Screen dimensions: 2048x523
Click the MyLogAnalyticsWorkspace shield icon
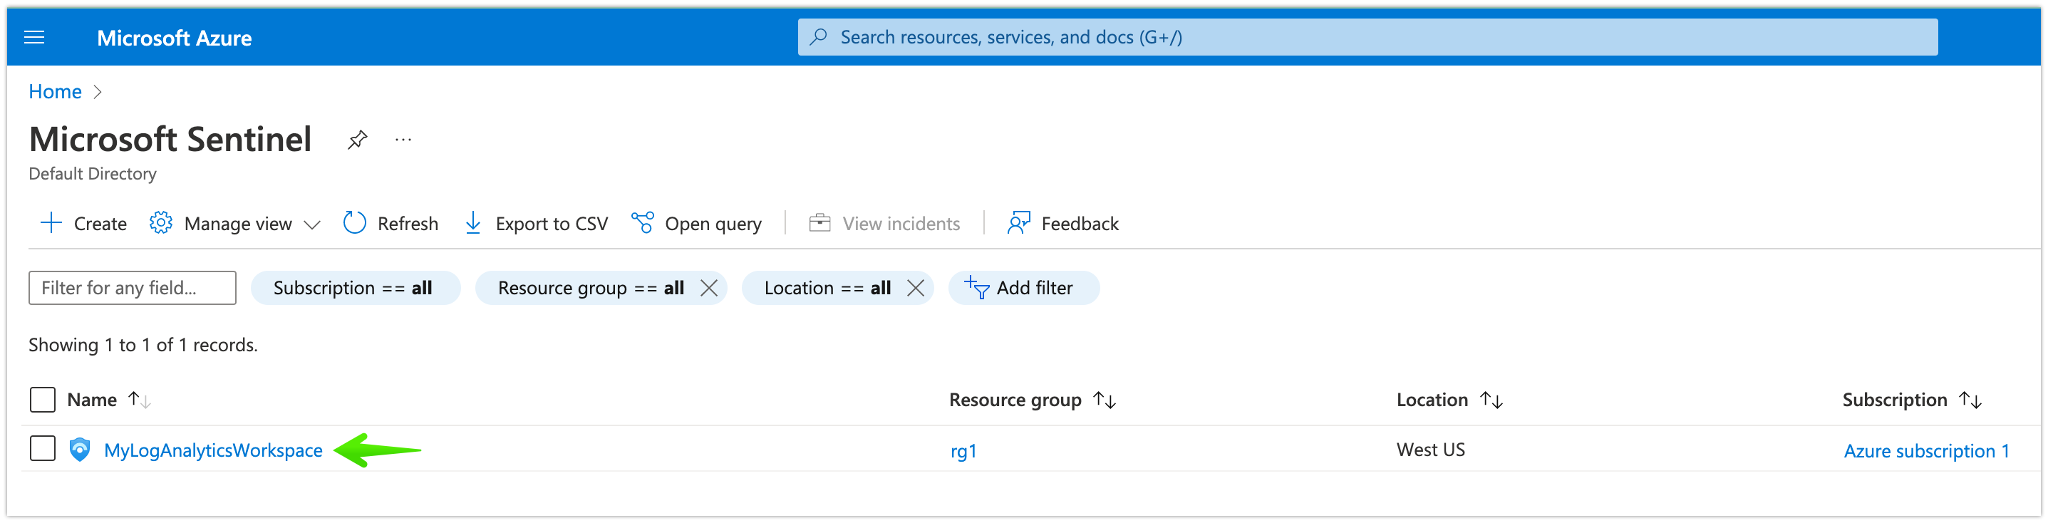click(x=80, y=450)
